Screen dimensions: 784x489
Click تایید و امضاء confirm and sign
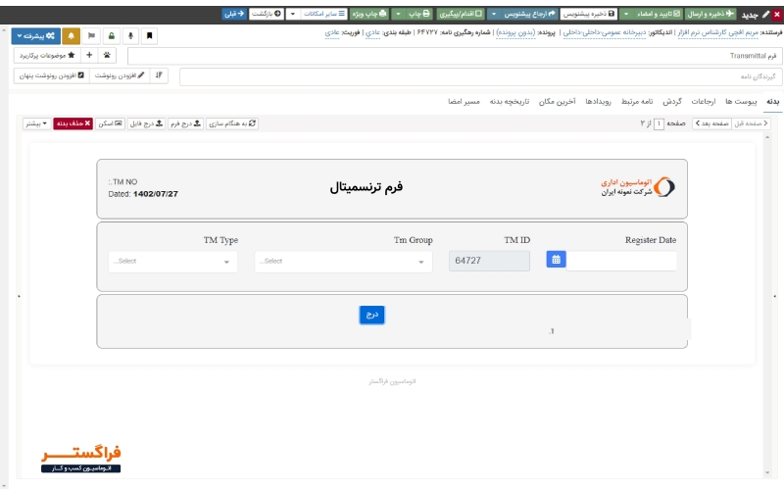click(x=658, y=14)
